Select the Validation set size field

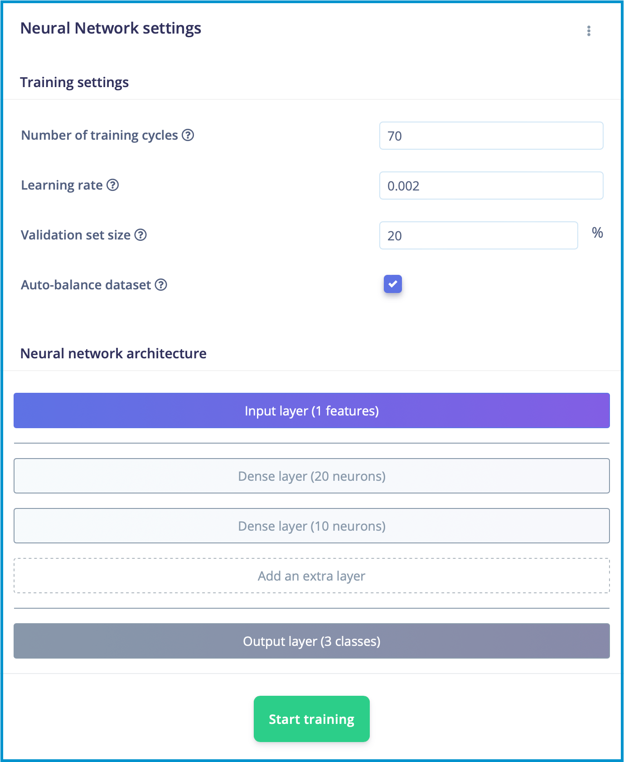tap(479, 235)
